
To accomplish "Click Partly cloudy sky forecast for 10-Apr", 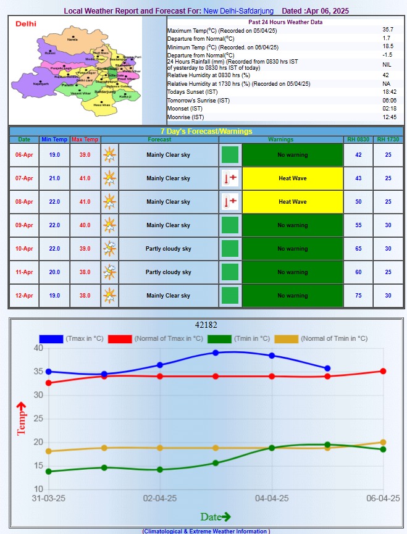I will [168, 249].
